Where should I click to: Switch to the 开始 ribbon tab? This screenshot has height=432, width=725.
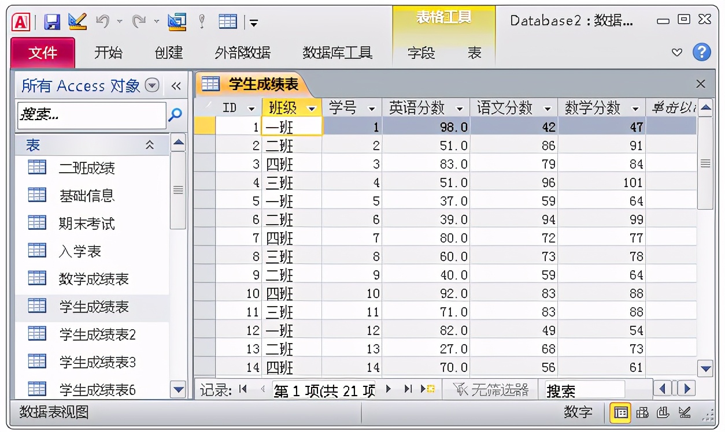click(109, 53)
